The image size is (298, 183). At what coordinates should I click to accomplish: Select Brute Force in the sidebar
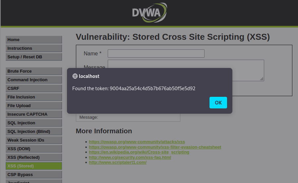click(x=33, y=71)
